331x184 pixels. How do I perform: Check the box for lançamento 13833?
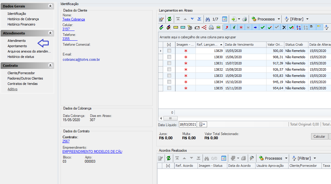[x=169, y=75]
